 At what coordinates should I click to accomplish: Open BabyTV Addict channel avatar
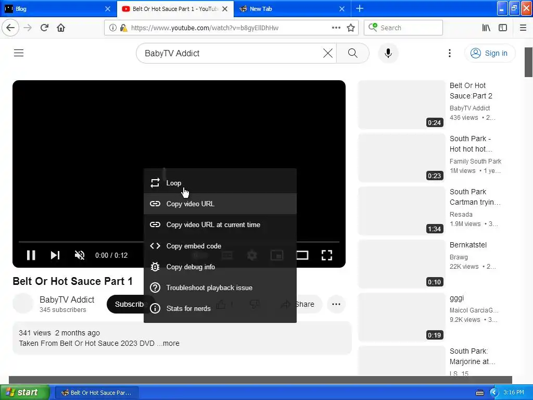[x=23, y=304]
